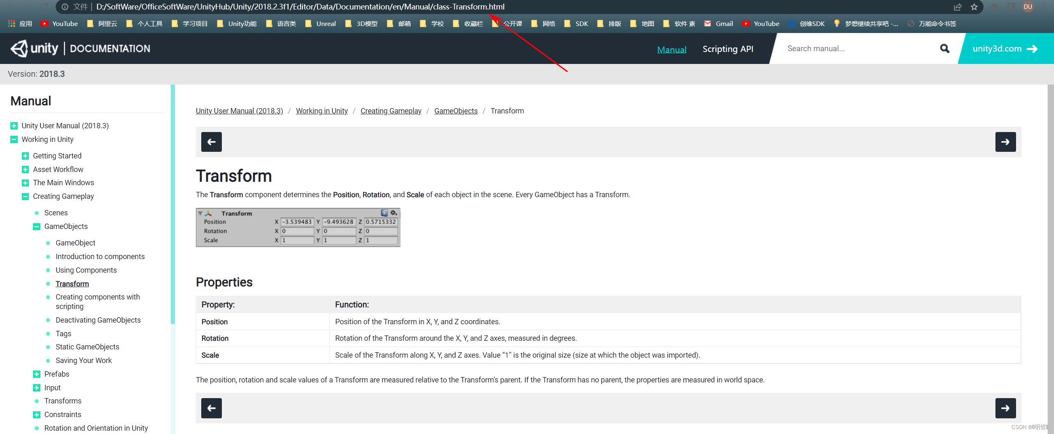Open the GameObject sidebar page
Image resolution: width=1054 pixels, height=434 pixels.
click(x=75, y=243)
